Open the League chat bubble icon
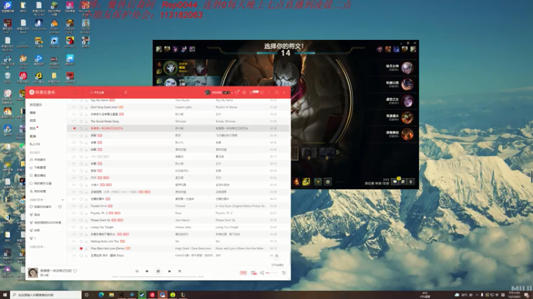This screenshot has width=533, height=299. [394, 182]
